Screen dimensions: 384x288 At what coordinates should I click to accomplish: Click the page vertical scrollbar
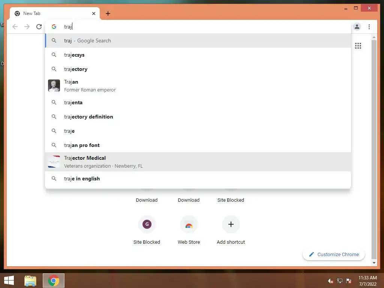(x=374, y=149)
